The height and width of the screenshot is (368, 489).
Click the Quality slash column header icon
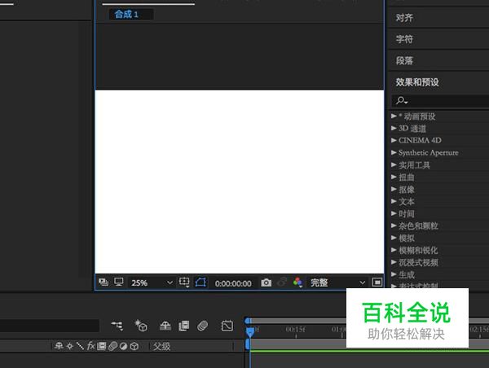tap(80, 346)
